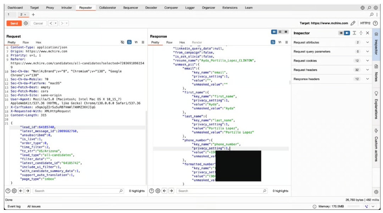Click the Request panel search field
The height and width of the screenshot is (213, 383).
(79, 191)
